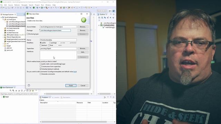Image resolution: width=221 pixels, height=124 pixels.
Task: Click the Cancel button in dialog
Action: (x=83, y=85)
